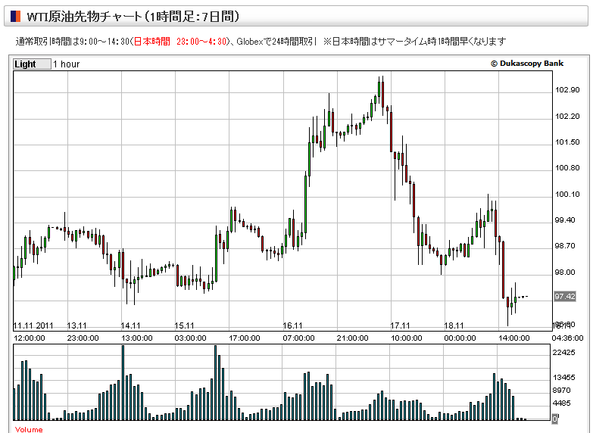Click the red 日本時間 23:00~4:30 text

(179, 42)
